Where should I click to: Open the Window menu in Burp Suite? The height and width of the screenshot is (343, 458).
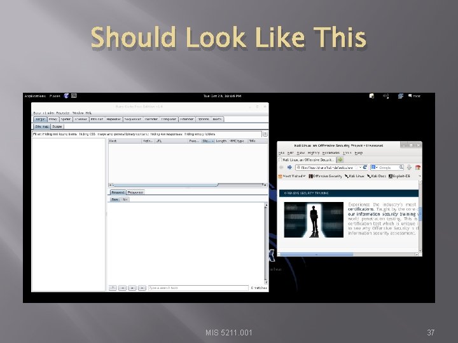tap(78, 113)
